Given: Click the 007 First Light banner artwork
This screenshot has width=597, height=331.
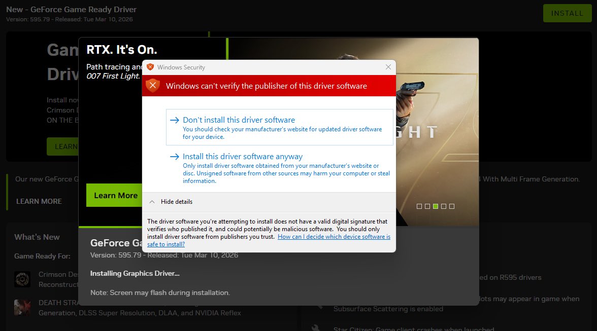Looking at the screenshot, I should coord(437,131).
